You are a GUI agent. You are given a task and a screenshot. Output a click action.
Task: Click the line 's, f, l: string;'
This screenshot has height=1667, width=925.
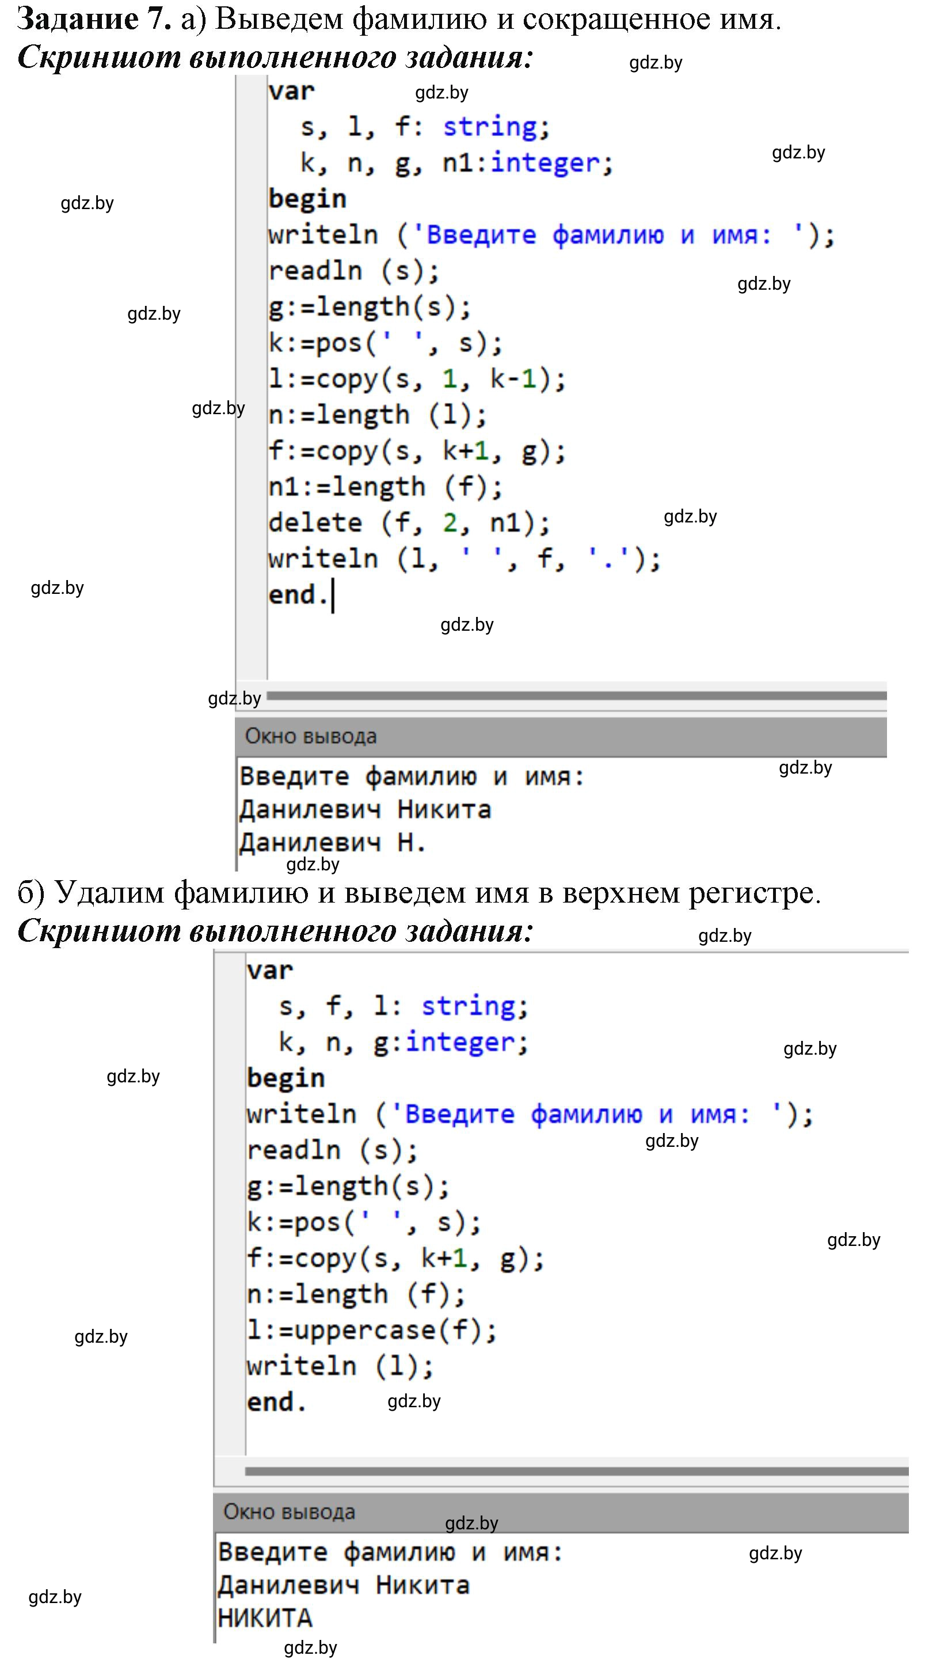point(404,1006)
